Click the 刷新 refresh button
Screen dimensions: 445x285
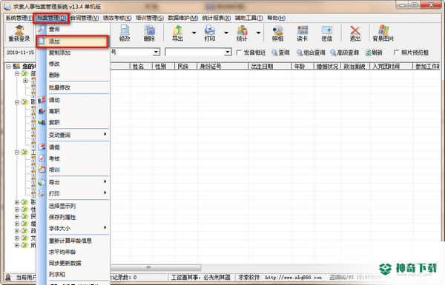(374, 53)
